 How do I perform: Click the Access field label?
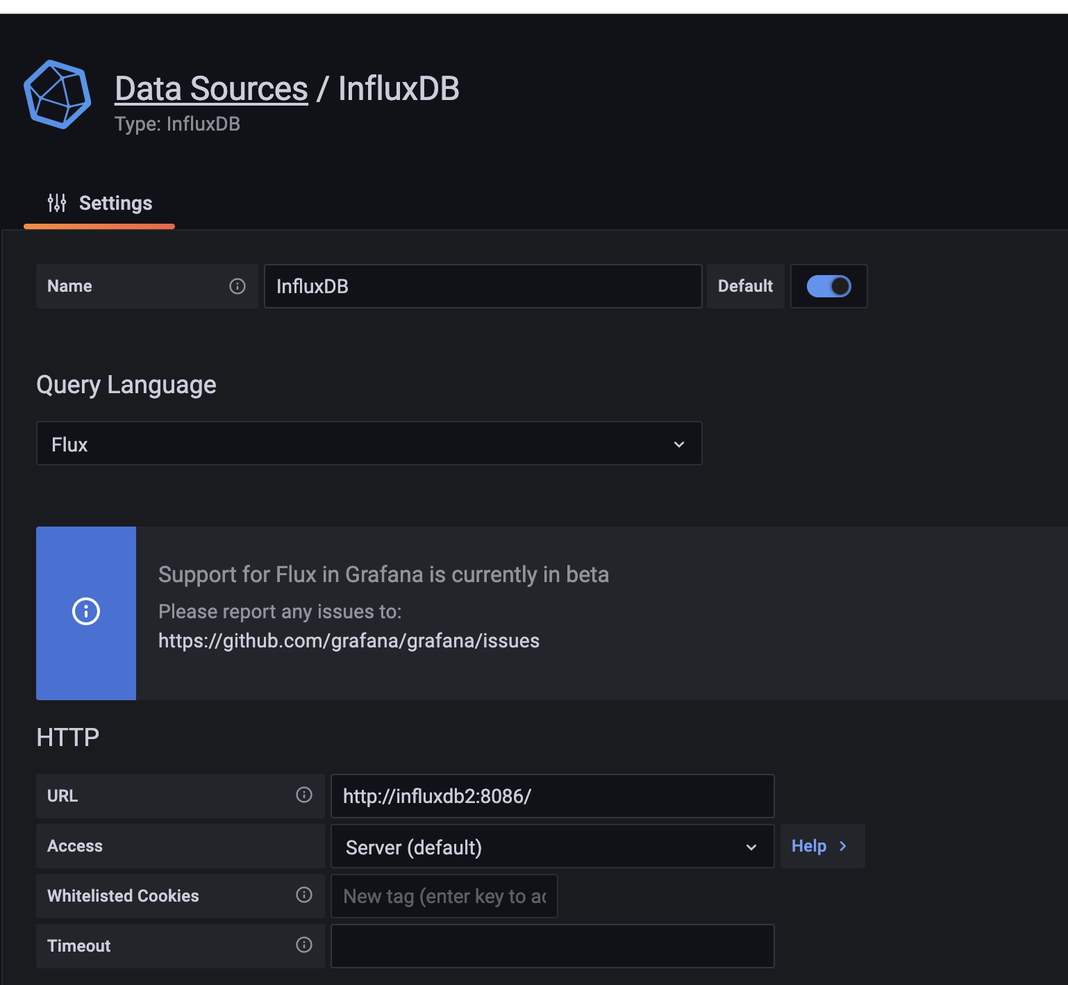point(75,846)
